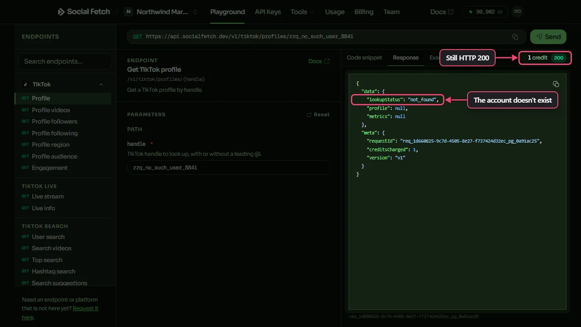Viewport: 581px width, 327px height.
Task: Click the handle input field
Action: 228,168
